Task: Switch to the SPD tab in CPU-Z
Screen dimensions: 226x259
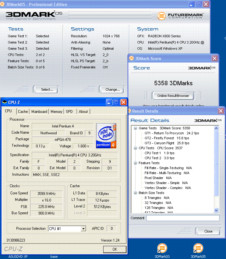Action: click(69, 112)
